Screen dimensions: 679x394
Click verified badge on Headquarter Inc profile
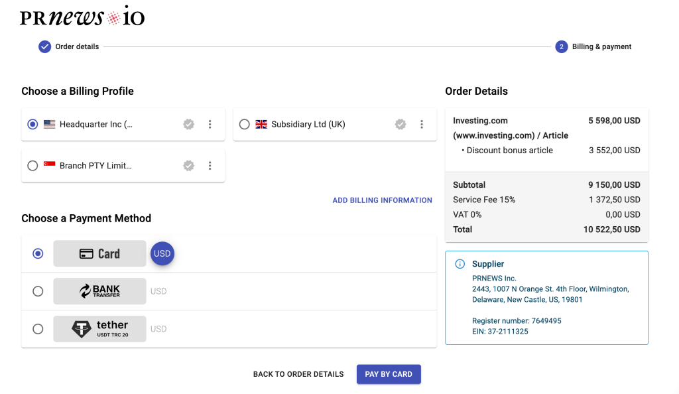(188, 124)
